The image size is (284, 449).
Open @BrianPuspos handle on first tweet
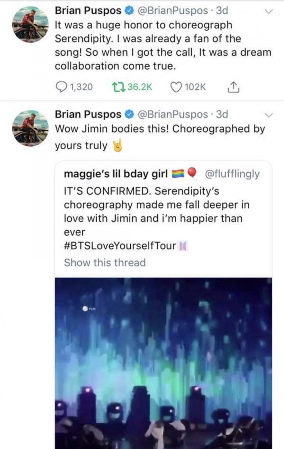[173, 11]
